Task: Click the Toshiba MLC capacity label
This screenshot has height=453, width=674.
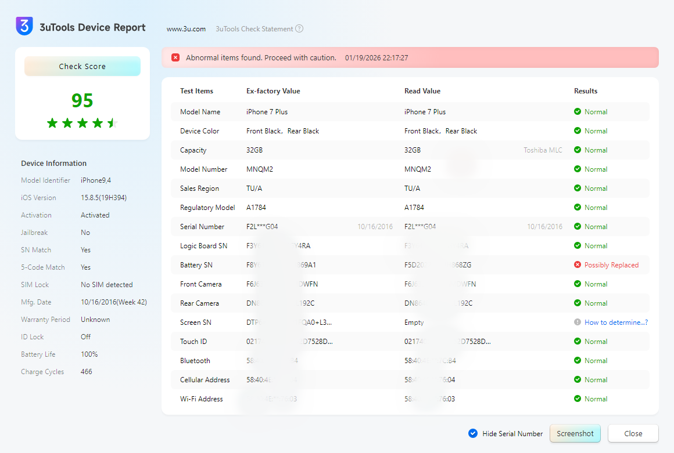Action: 543,150
